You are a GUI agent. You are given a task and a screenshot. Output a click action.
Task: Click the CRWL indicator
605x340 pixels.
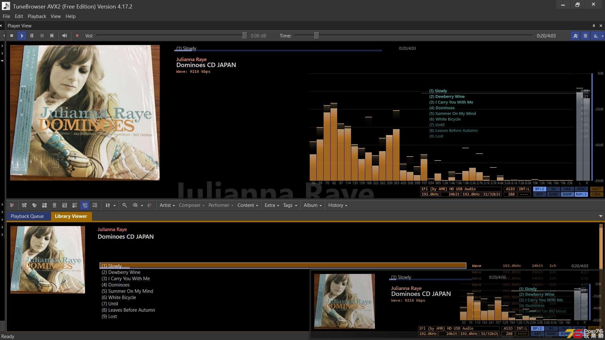596,195
